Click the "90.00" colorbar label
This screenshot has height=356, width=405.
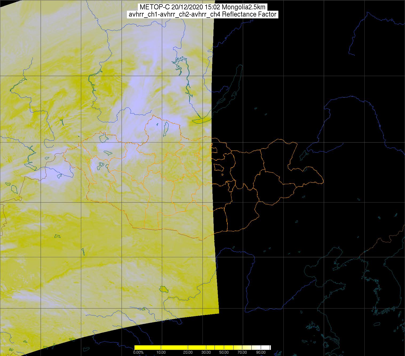[261, 352]
